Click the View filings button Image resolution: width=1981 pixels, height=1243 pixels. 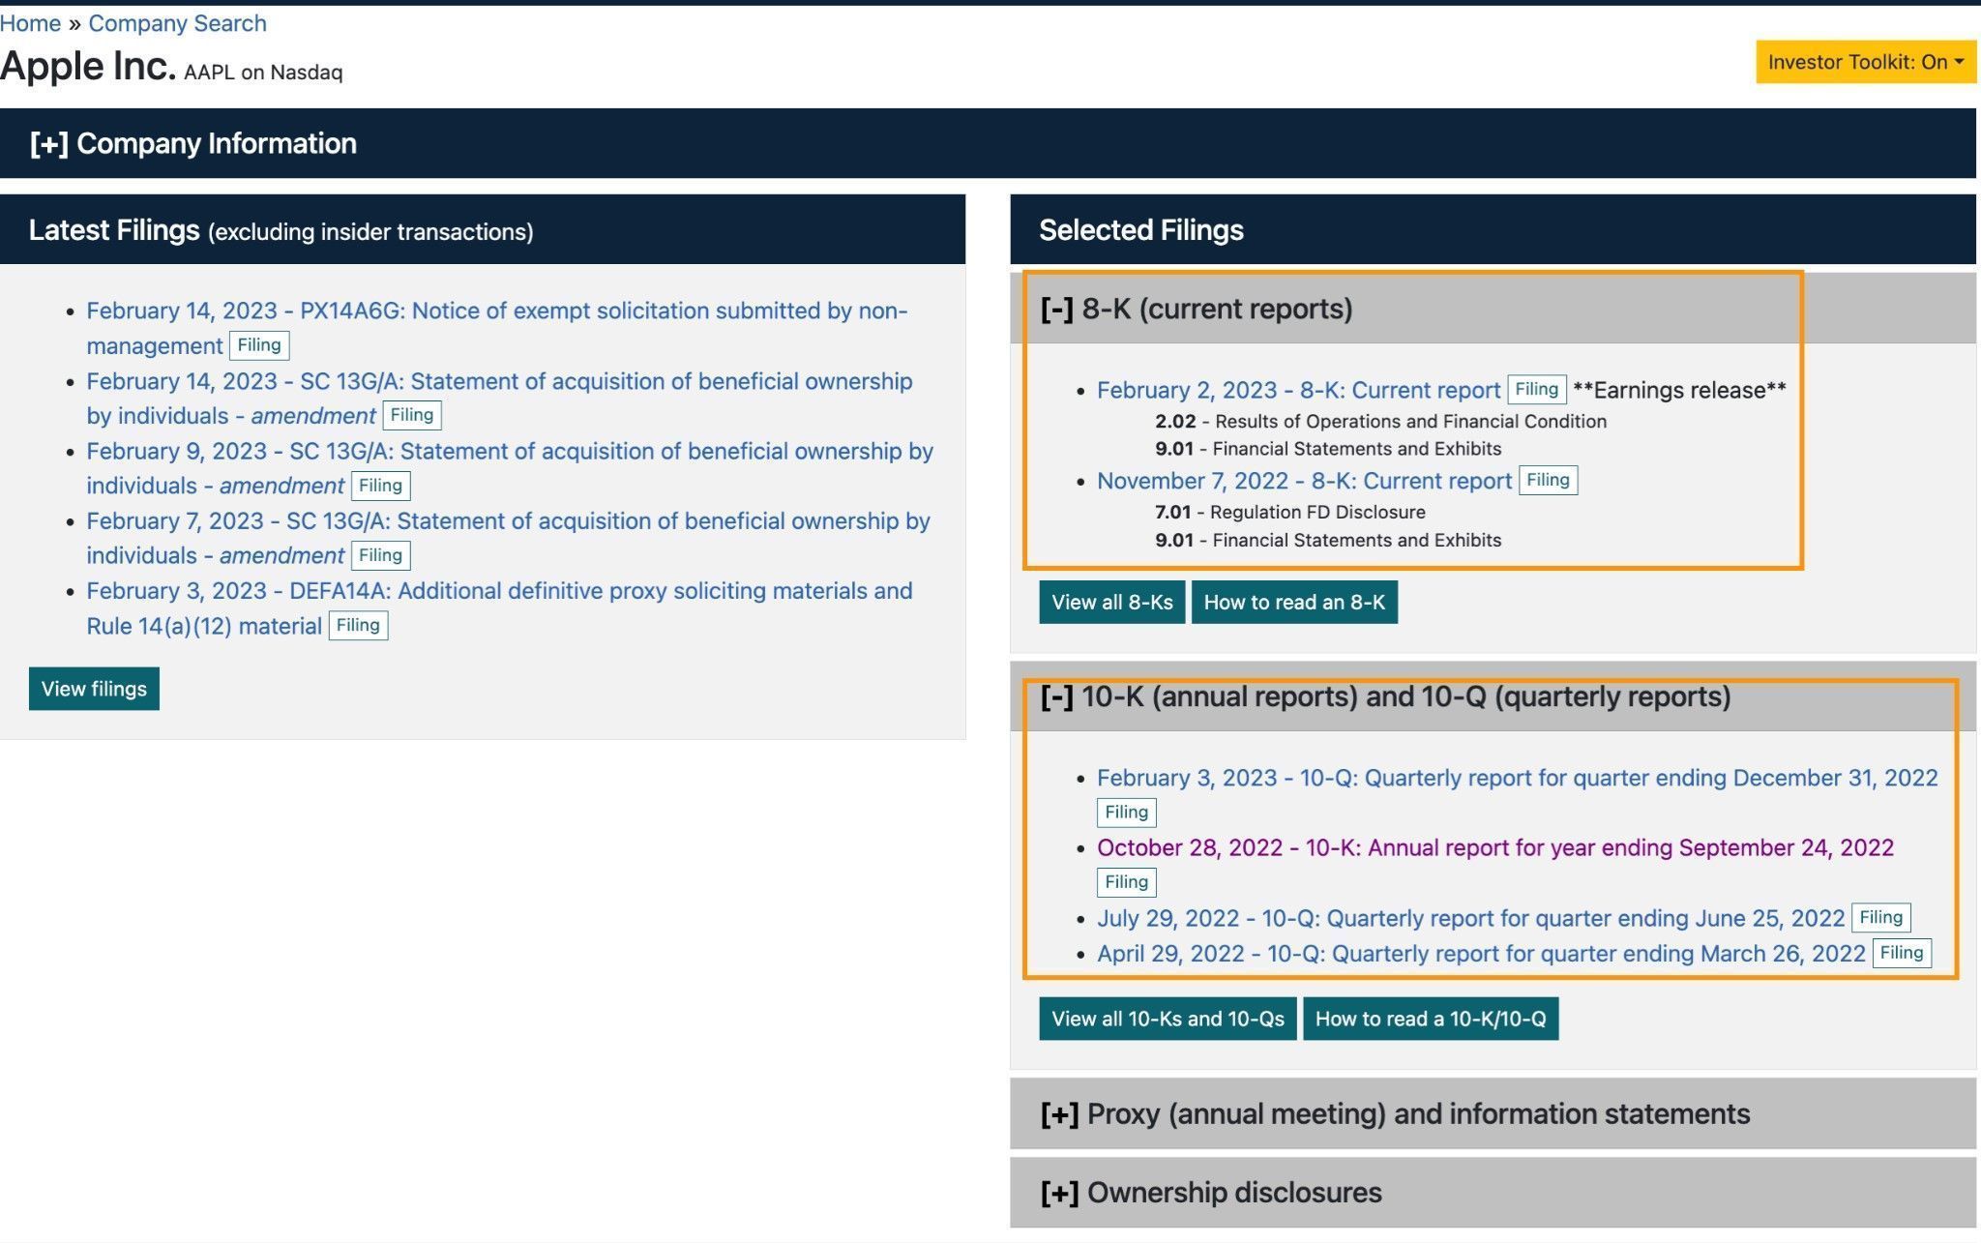pos(94,689)
